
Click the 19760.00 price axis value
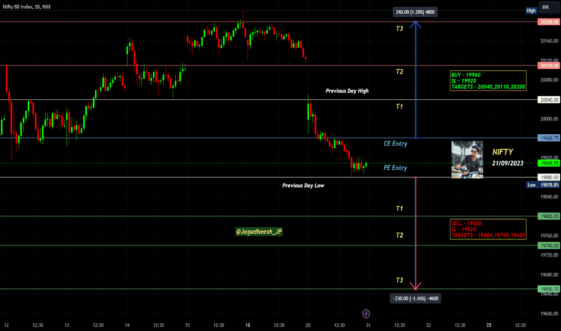point(549,236)
